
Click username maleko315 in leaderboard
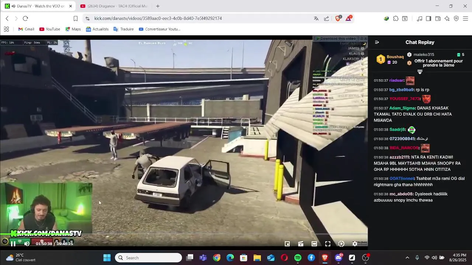pyautogui.click(x=424, y=54)
